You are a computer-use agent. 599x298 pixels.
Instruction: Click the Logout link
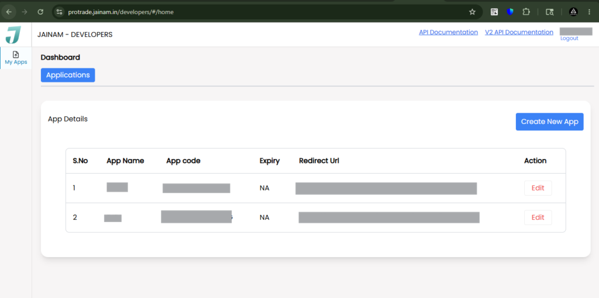[569, 39]
